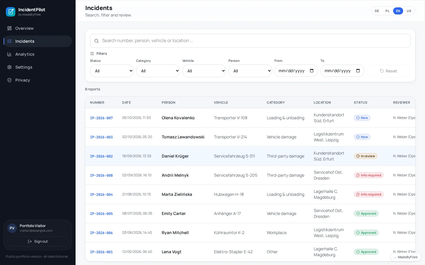Focus the incident search field
This screenshot has height=265, width=425.
pos(250,41)
